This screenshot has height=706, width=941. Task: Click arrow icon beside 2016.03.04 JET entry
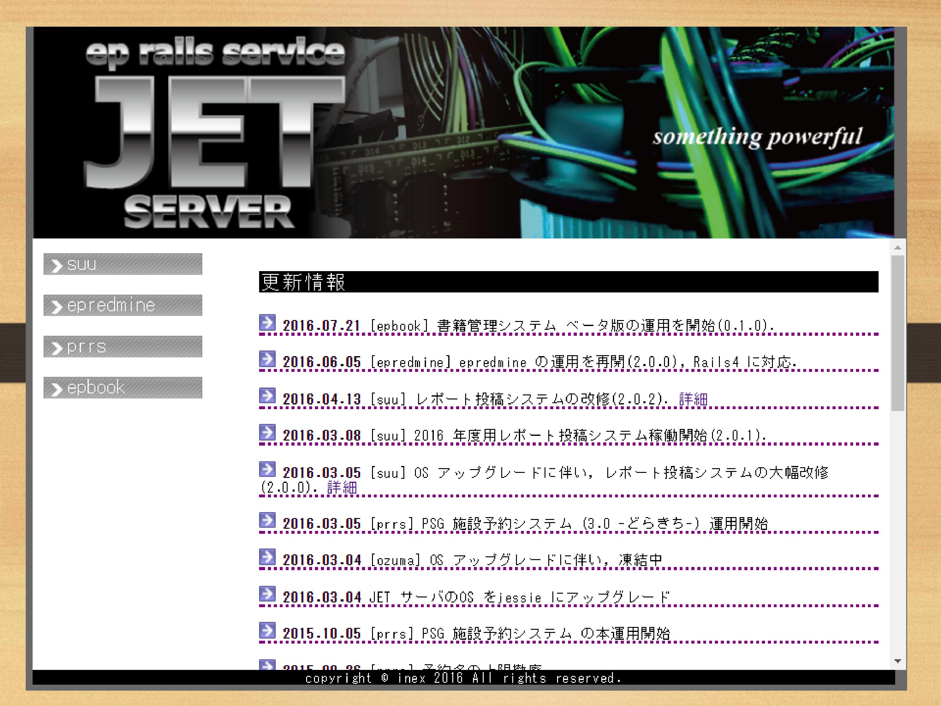tap(267, 594)
